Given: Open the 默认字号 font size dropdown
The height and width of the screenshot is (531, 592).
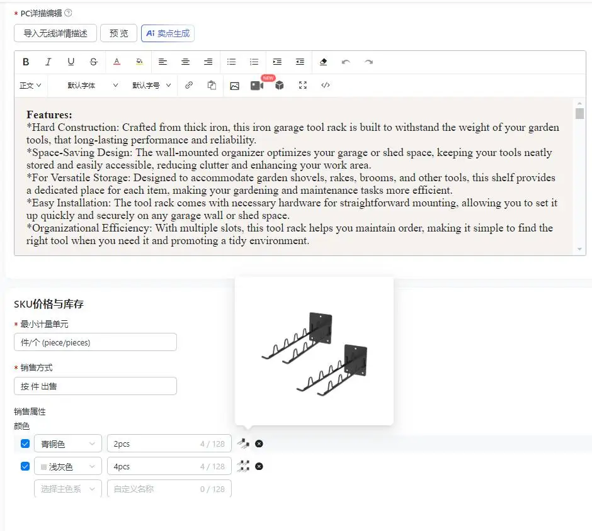Looking at the screenshot, I should (151, 86).
